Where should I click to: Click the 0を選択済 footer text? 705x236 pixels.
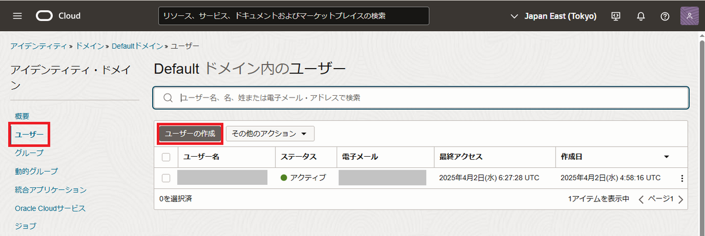tap(175, 199)
